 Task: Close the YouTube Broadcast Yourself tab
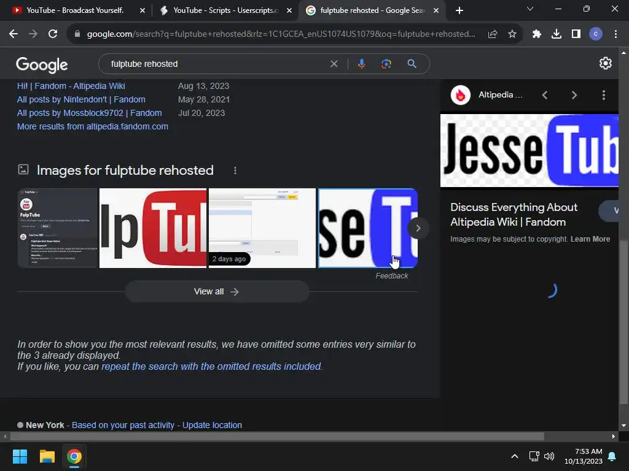[x=143, y=11]
